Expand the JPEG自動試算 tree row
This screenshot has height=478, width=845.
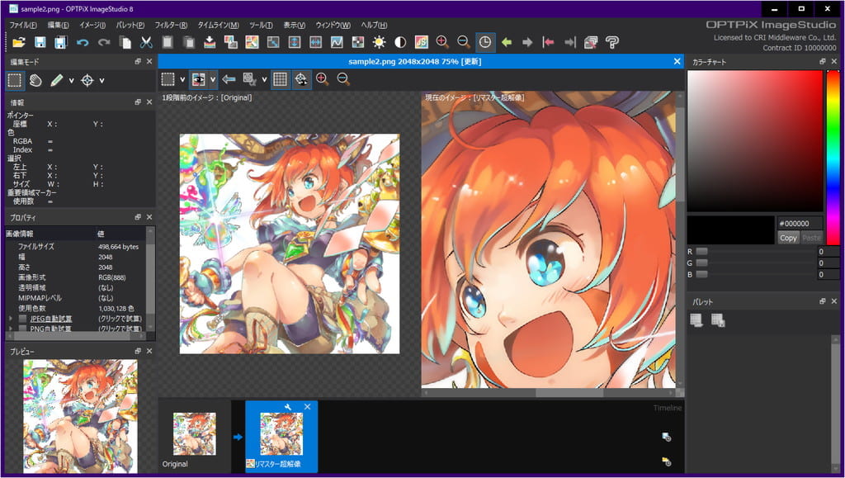[x=10, y=319]
